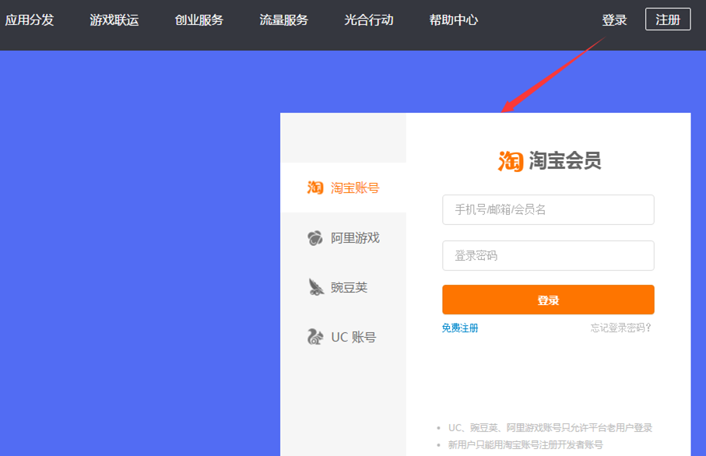This screenshot has width=706, height=456.
Task: Open the 免费注册 link
Action: click(x=460, y=328)
